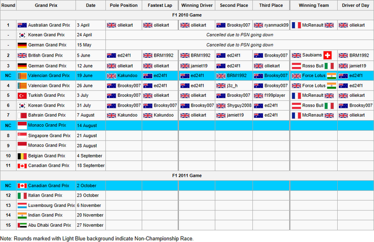Viewport: 374px width, 242px height.
Task: Click the Australian flag beside Australian Grand Prix
Action: tap(22, 25)
